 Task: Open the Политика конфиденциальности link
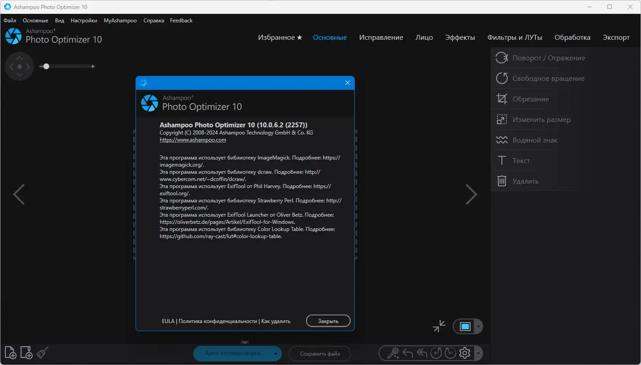[x=218, y=321]
